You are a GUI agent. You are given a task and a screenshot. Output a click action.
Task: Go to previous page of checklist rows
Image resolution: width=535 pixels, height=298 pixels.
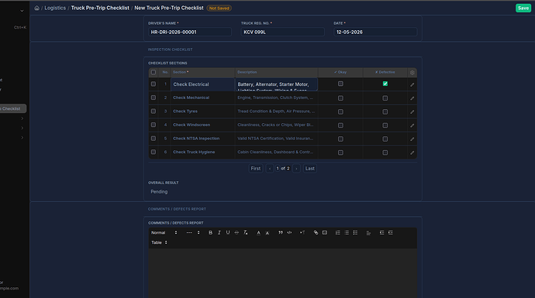(x=270, y=169)
